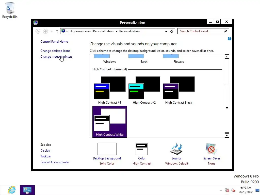The width and height of the screenshot is (260, 195).
Task: Click Appearance and Personalization breadcrumb
Action: tap(92, 31)
